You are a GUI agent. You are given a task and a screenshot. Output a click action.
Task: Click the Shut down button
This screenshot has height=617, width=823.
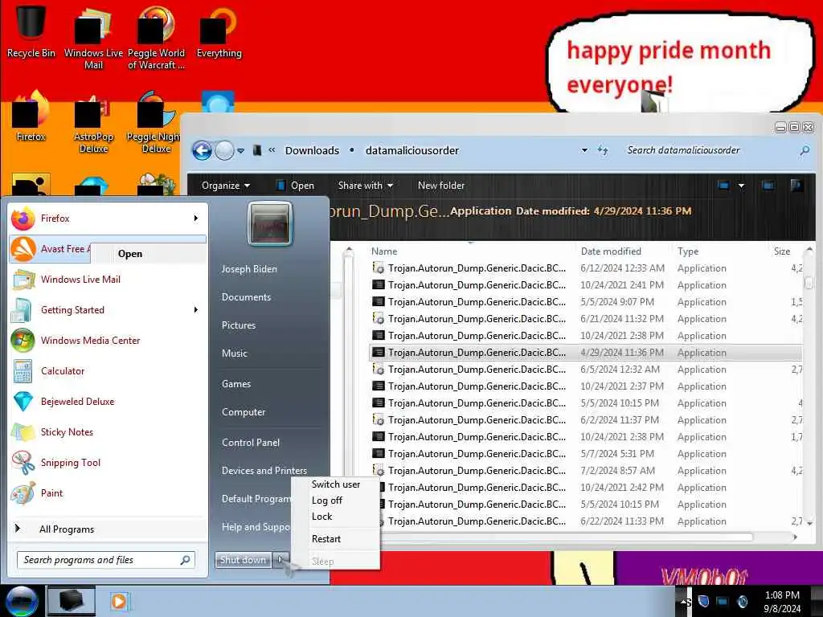click(x=243, y=560)
